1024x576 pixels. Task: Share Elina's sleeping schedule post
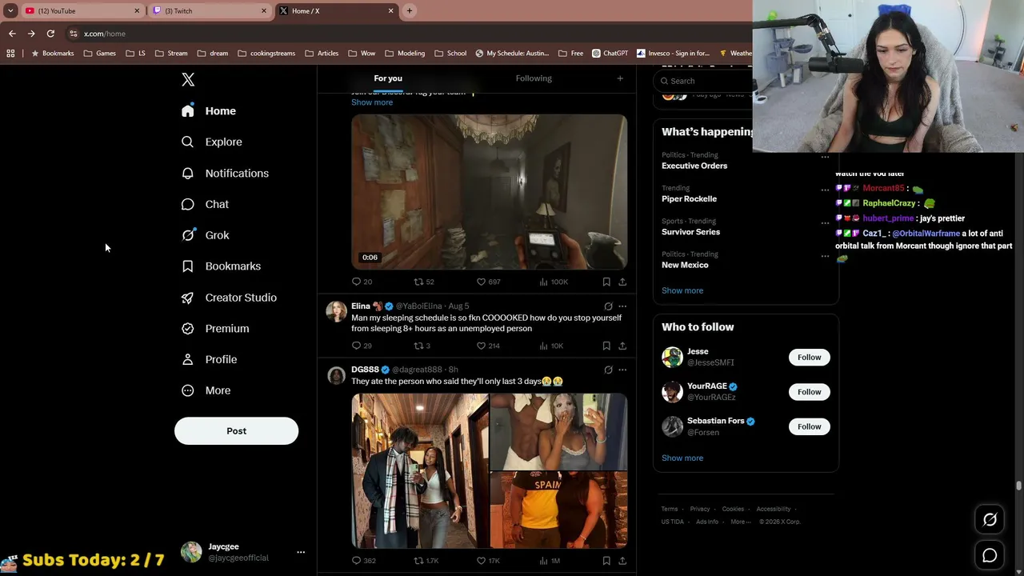(x=622, y=346)
